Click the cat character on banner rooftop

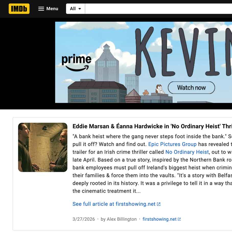click(x=146, y=92)
